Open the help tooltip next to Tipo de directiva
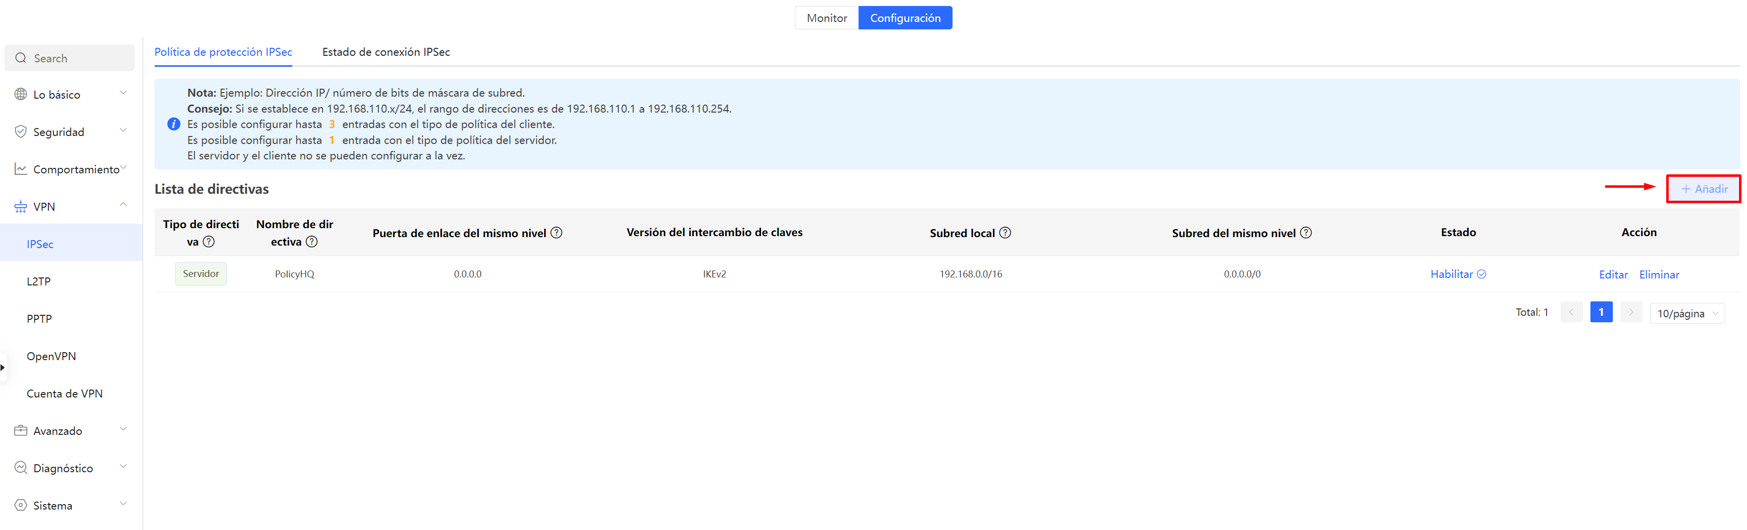This screenshot has height=530, width=1747. coord(209,241)
